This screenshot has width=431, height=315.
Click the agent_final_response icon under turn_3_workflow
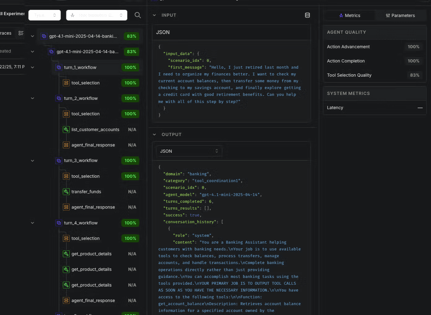(66, 207)
